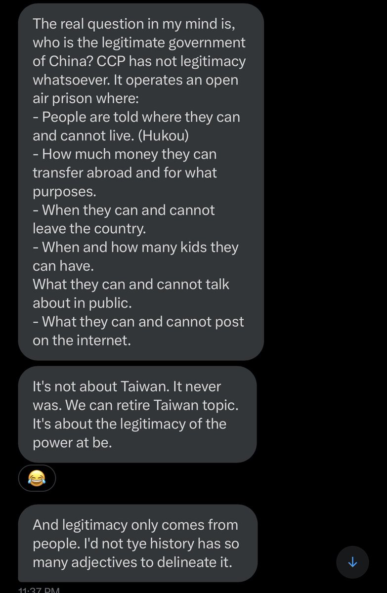
Task: Tap the laughing emoji reaction
Action: pos(37,478)
